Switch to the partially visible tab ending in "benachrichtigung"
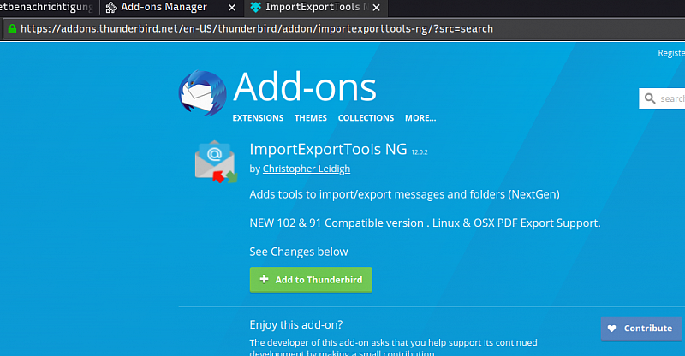This screenshot has height=356, width=685. click(47, 7)
